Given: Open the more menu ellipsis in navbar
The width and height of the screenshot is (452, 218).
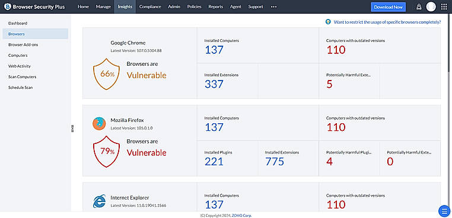Looking at the screenshot, I should tap(274, 7).
